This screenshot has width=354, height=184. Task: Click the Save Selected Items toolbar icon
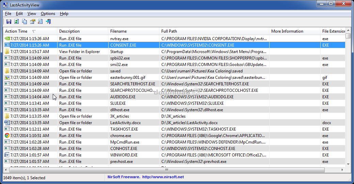[9, 21]
